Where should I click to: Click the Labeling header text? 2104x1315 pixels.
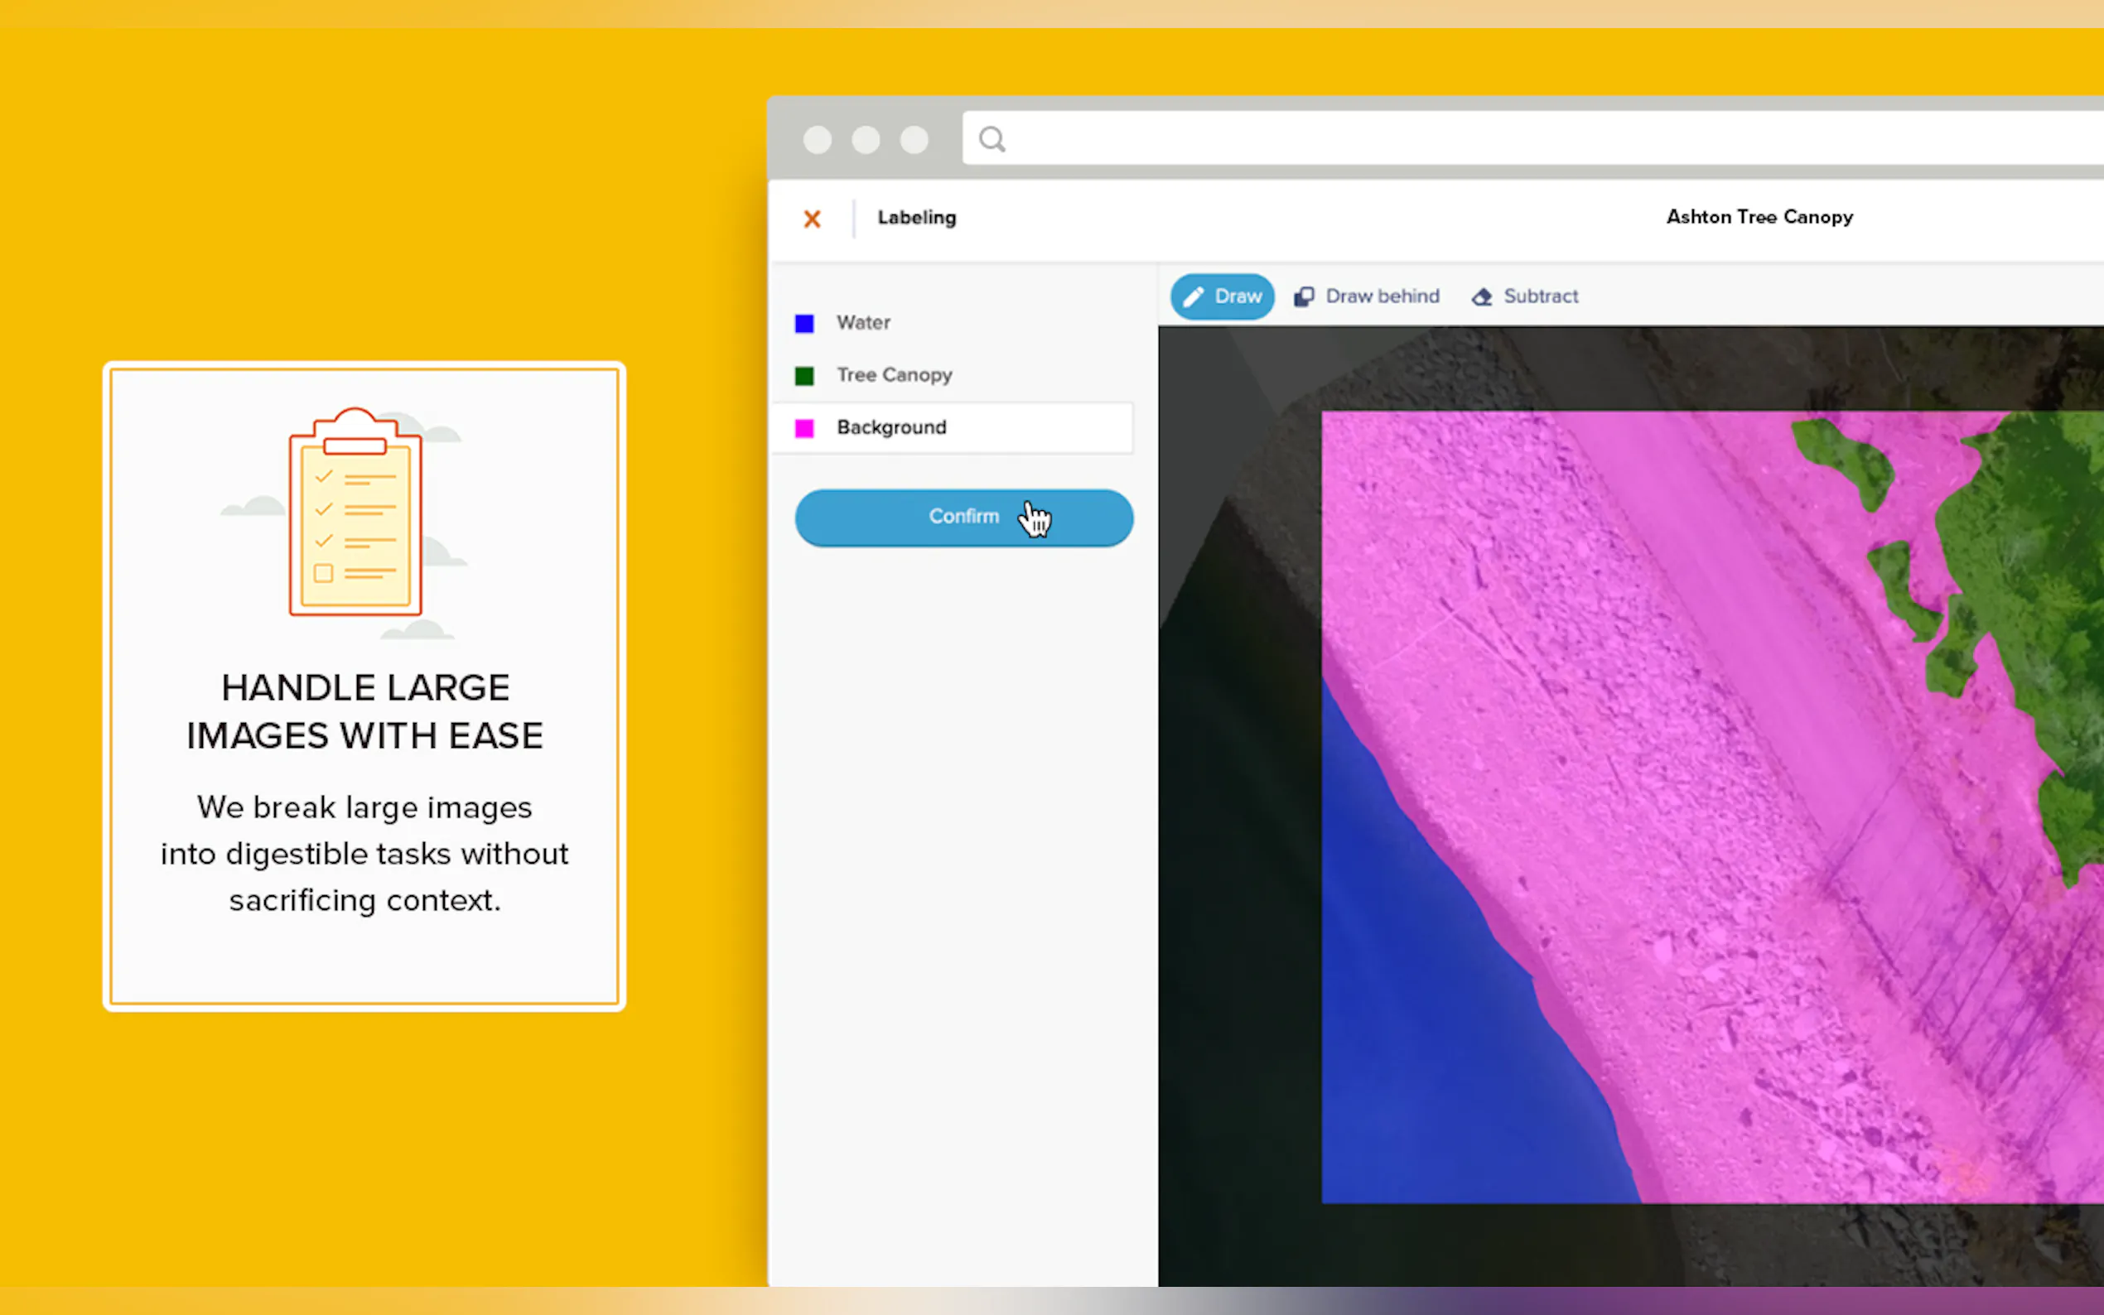point(916,219)
